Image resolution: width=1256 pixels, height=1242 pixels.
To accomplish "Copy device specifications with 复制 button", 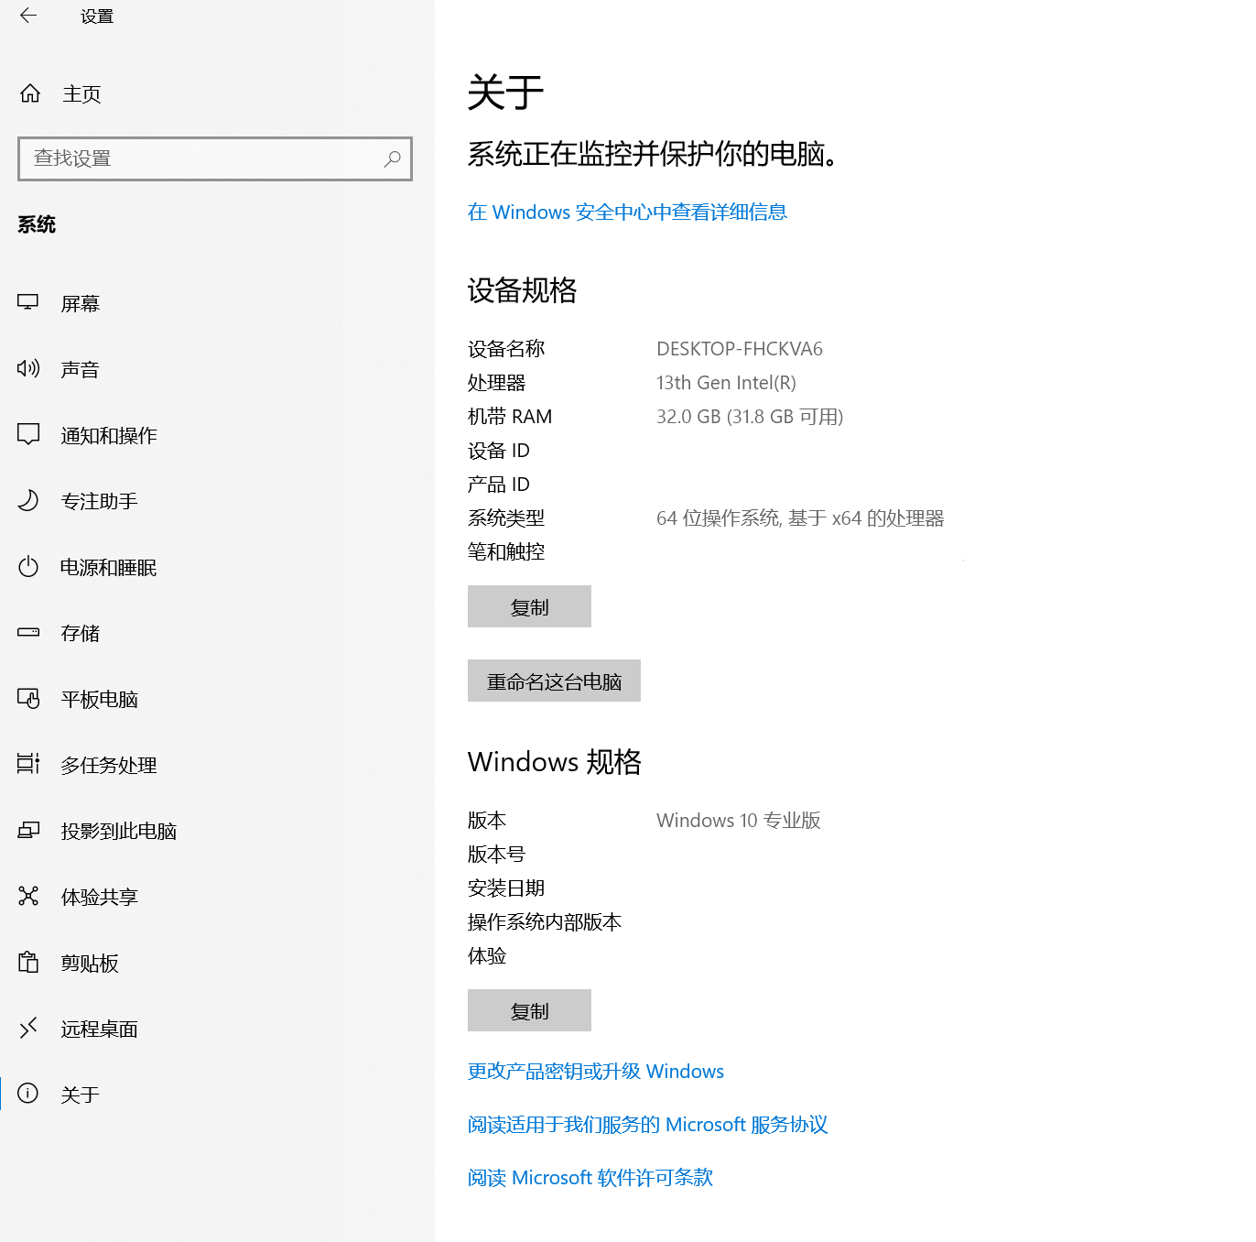I will [x=529, y=606].
